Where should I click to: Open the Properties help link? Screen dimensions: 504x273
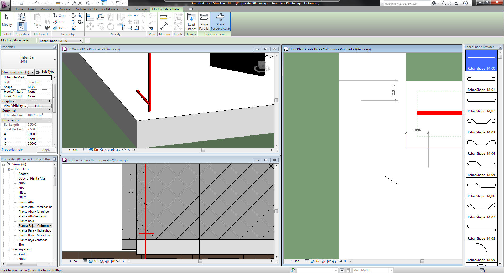pos(12,150)
